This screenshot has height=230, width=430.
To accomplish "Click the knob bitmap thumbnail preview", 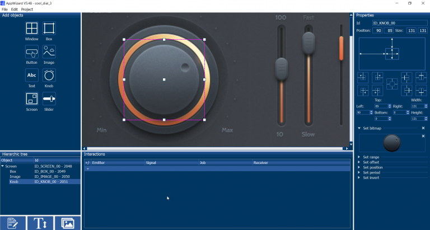I will coord(392,143).
